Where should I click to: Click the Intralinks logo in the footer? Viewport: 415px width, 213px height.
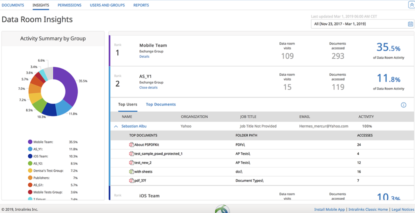(x=222, y=209)
